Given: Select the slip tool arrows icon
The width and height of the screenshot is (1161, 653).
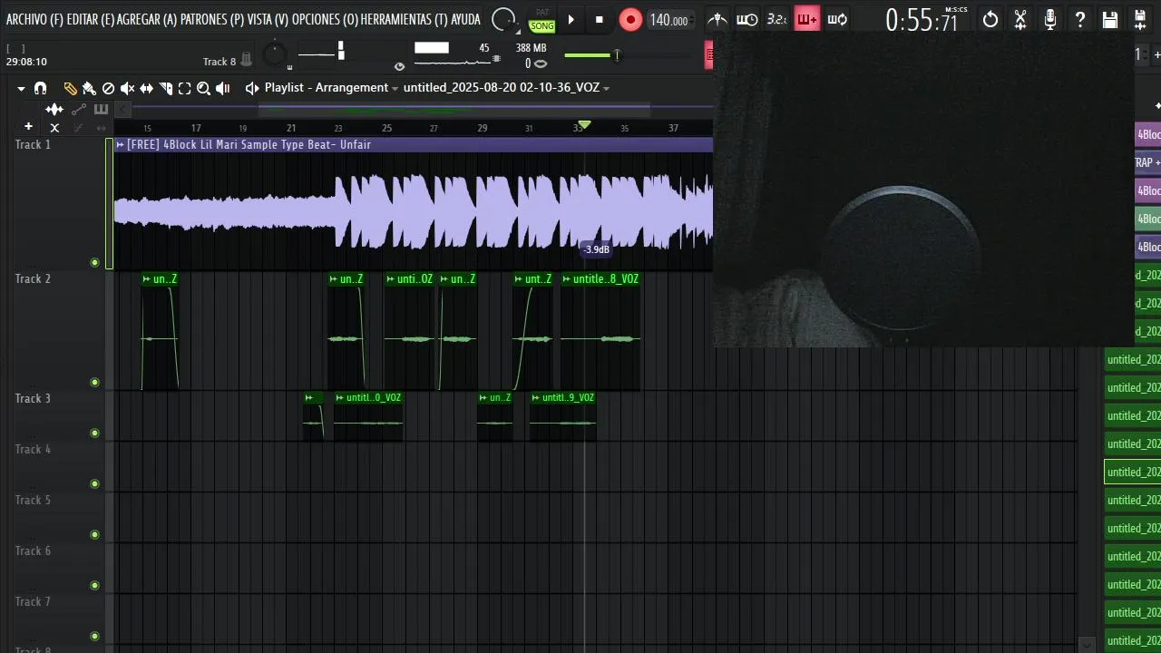Looking at the screenshot, I should pyautogui.click(x=146, y=88).
